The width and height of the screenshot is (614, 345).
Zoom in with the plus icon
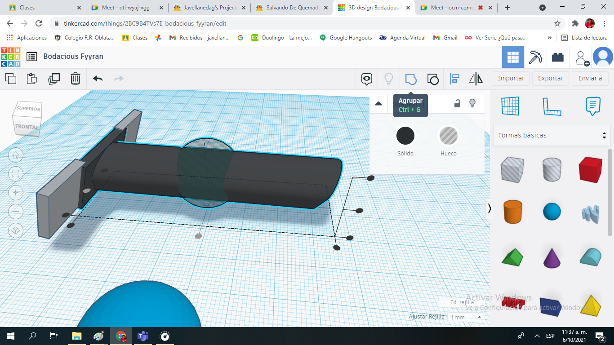15,193
